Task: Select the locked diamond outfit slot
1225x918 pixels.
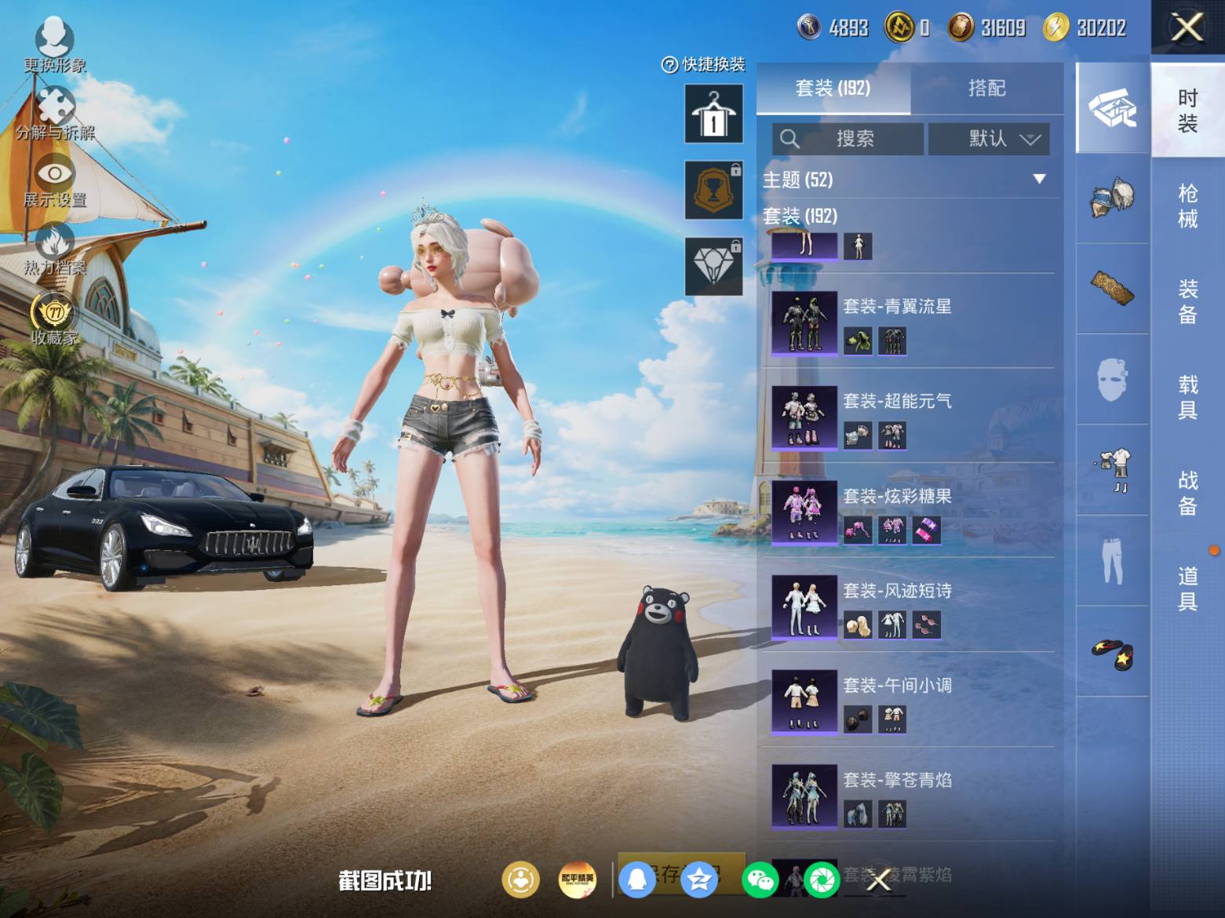Action: pos(713,267)
